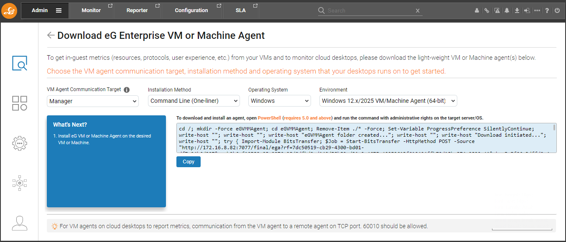The width and height of the screenshot is (566, 242).
Task: Select the user sidebar icon at bottom
Action: pyautogui.click(x=20, y=223)
